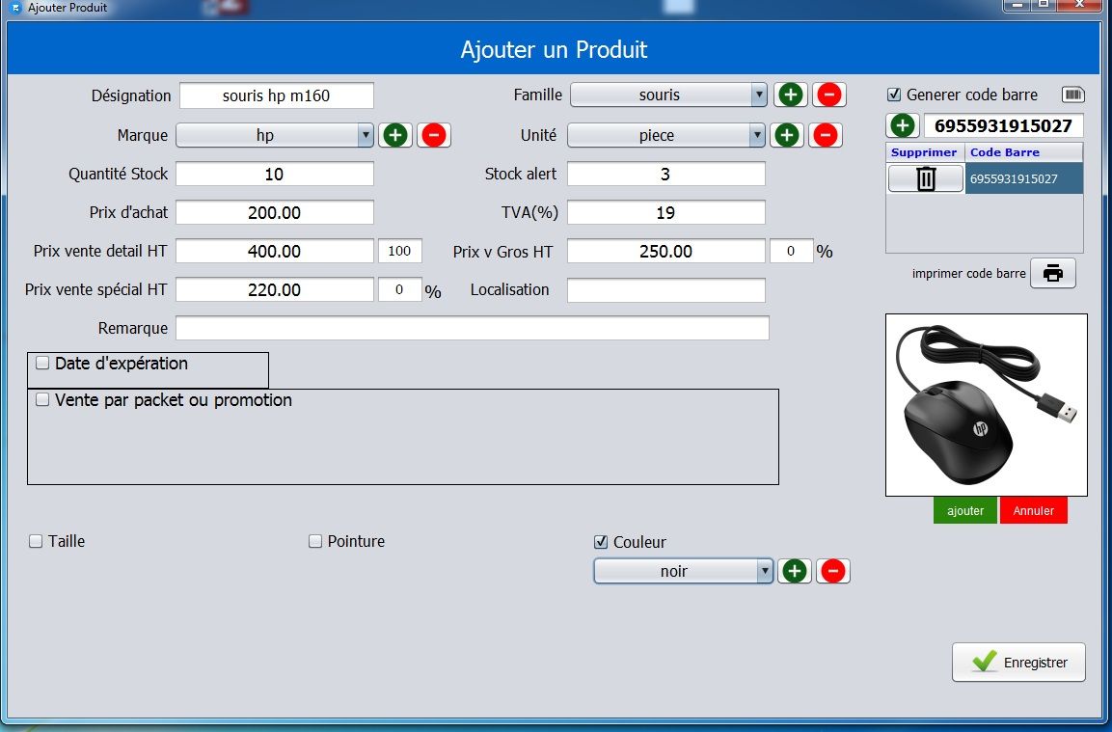Viewport: 1112px width, 732px height.
Task: Click the Quantité Stock field
Action: click(x=275, y=174)
